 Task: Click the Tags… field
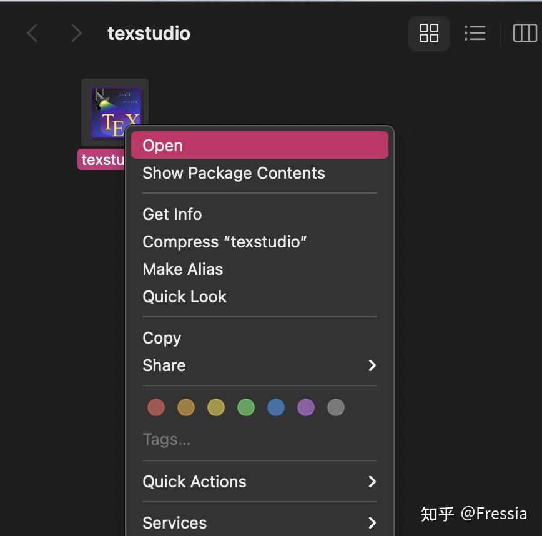166,439
